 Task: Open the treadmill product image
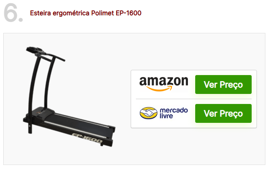69,97
